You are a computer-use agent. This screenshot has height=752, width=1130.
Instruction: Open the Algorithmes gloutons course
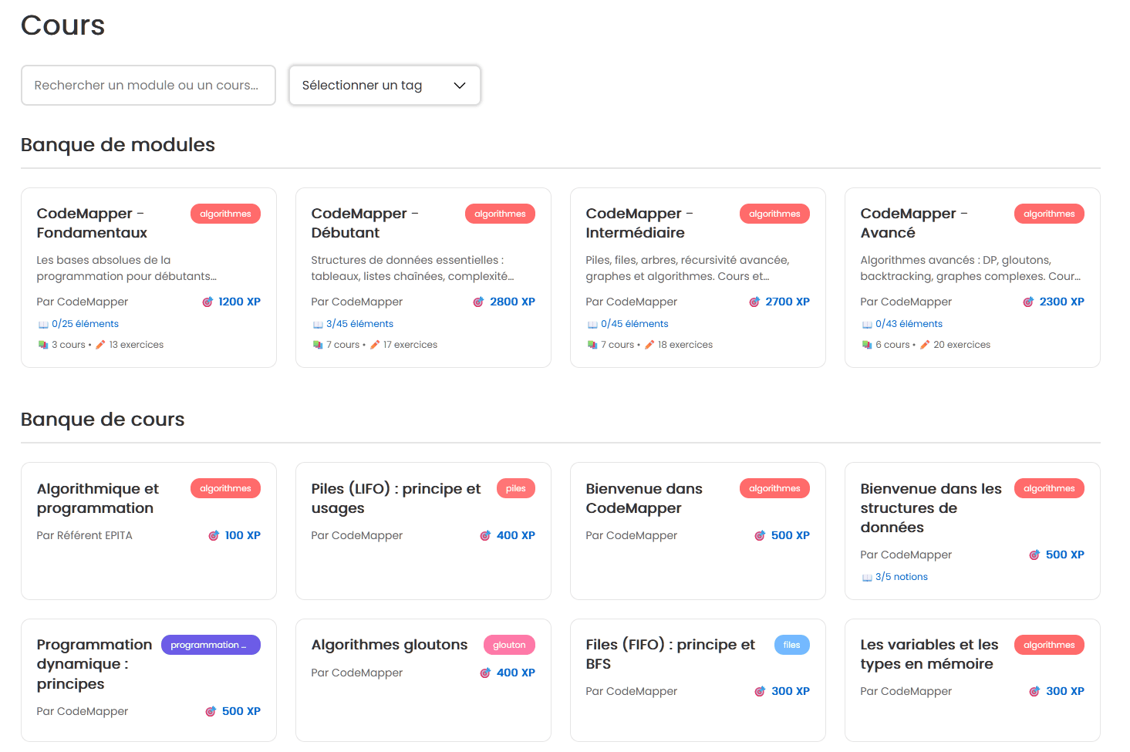pos(389,645)
